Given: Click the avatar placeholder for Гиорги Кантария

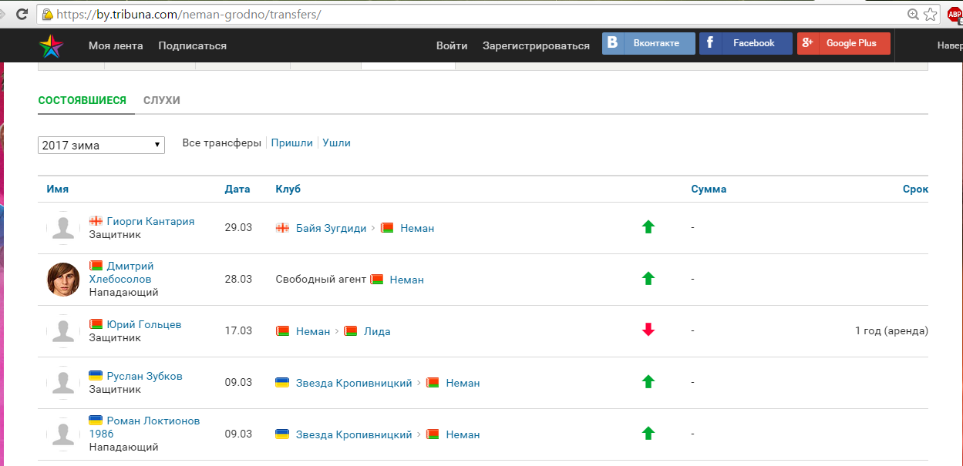Looking at the screenshot, I should [x=63, y=228].
